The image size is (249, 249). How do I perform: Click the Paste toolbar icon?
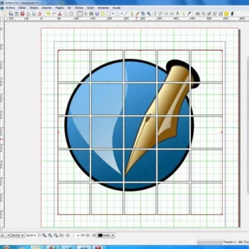tap(71, 14)
